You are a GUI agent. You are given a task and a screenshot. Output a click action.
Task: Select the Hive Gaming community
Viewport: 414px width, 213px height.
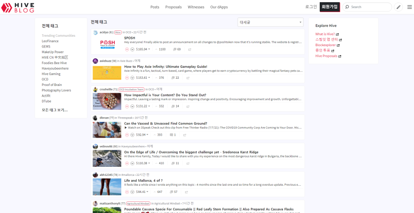click(x=51, y=74)
